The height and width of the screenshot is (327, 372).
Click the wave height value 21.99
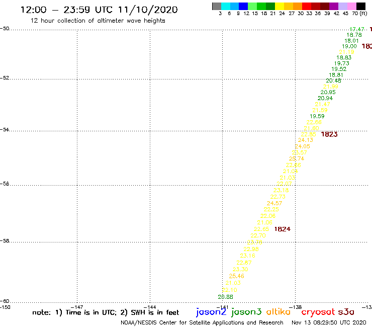tap(330, 87)
